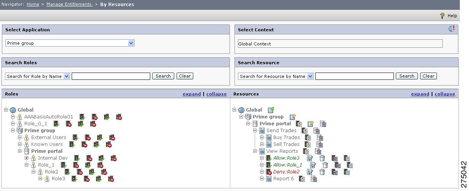Screen dimensions: 469x191
Task: Open Help via the question mark icon
Action: click(x=442, y=16)
